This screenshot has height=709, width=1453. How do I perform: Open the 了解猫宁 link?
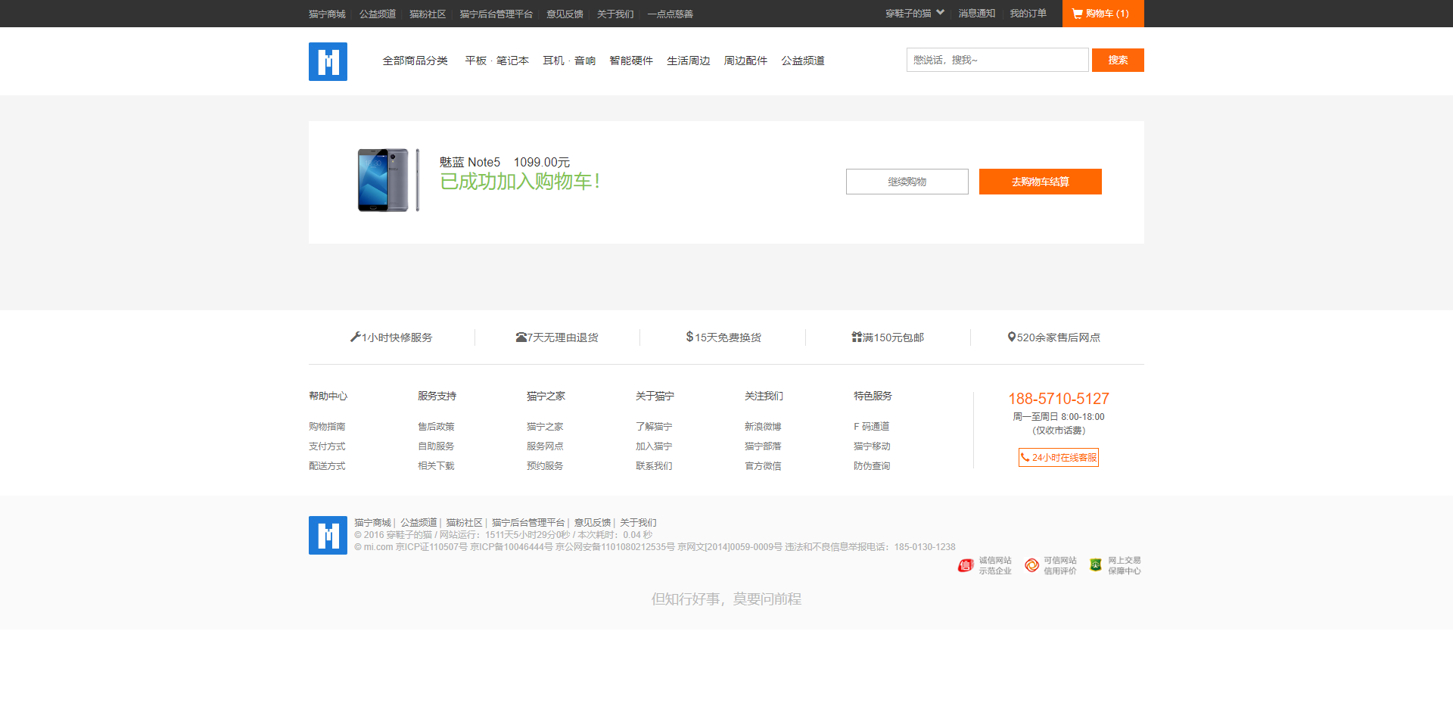(654, 427)
